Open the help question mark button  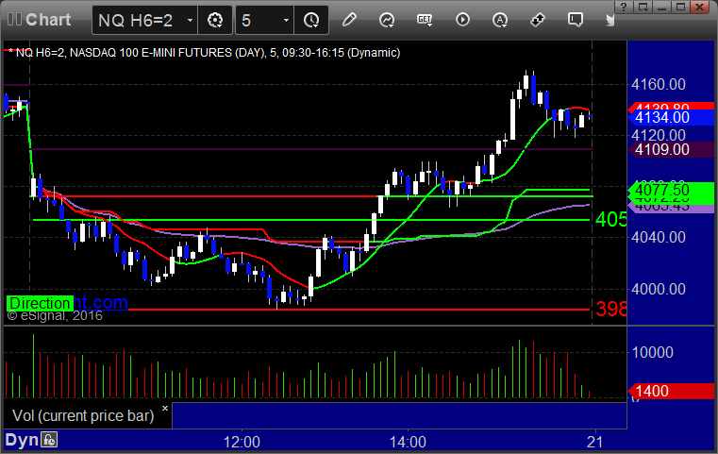tap(624, 7)
